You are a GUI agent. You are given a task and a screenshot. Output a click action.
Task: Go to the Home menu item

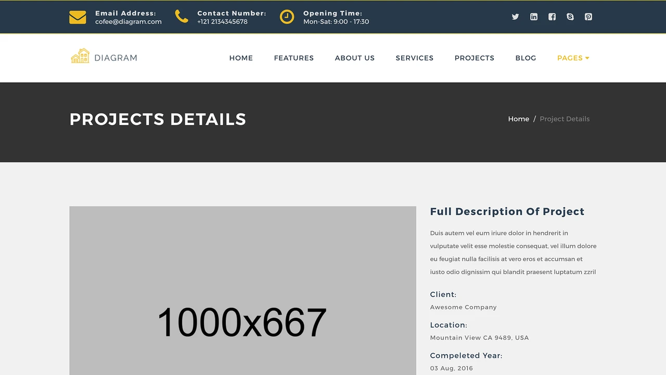pos(241,58)
